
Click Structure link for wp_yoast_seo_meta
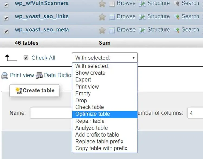pos(158,29)
